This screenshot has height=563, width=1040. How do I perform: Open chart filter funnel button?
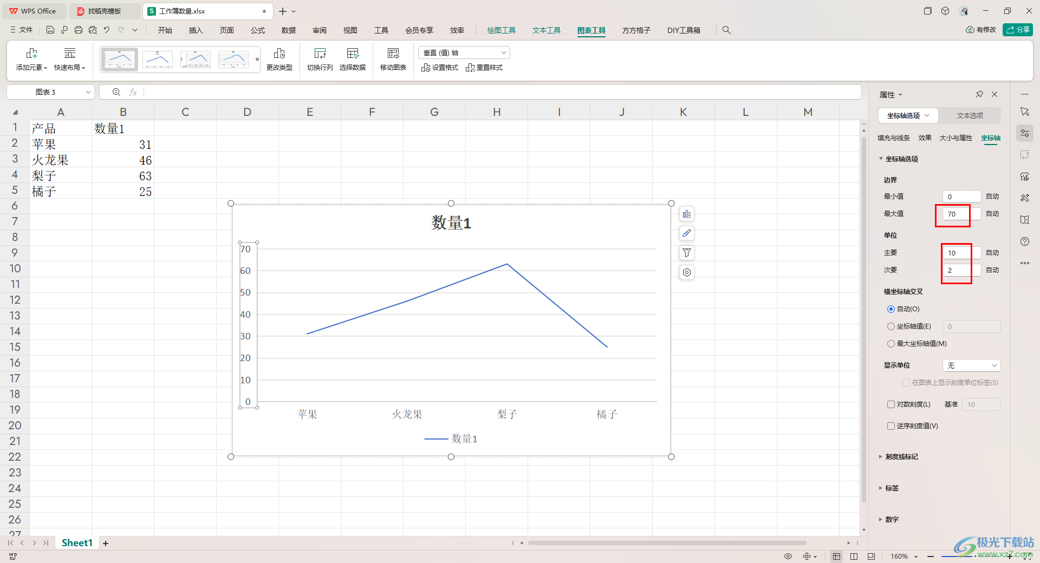(687, 253)
